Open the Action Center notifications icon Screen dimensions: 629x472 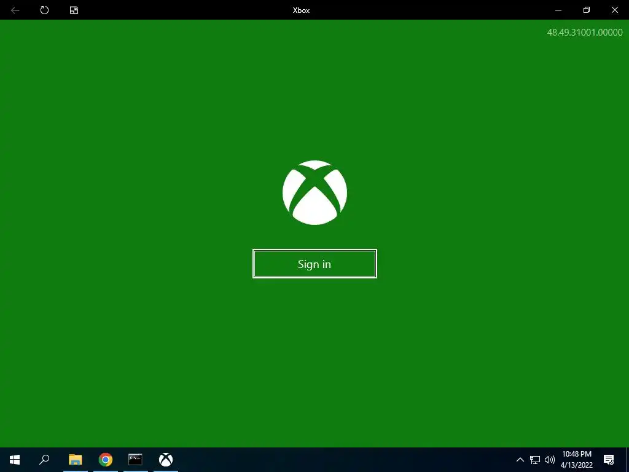click(x=609, y=460)
